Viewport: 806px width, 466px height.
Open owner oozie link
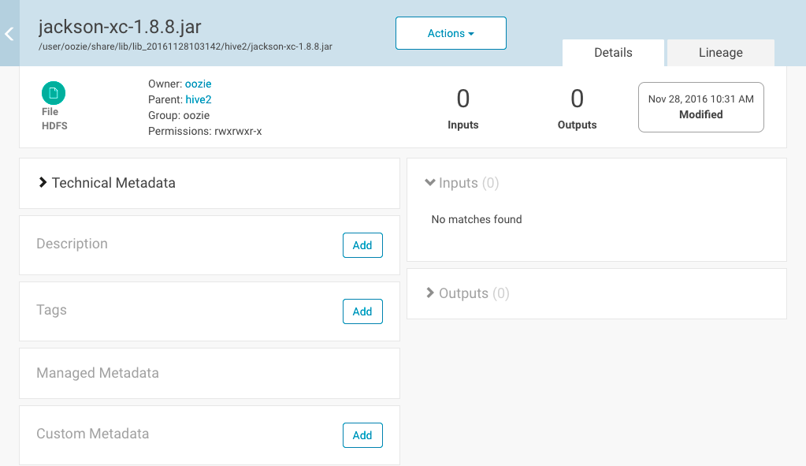pyautogui.click(x=198, y=84)
